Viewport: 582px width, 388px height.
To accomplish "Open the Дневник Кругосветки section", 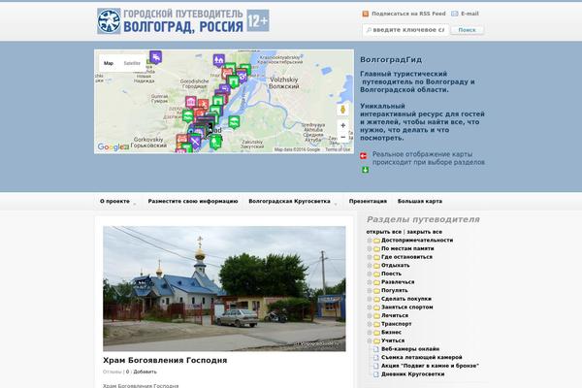I will coord(413,374).
